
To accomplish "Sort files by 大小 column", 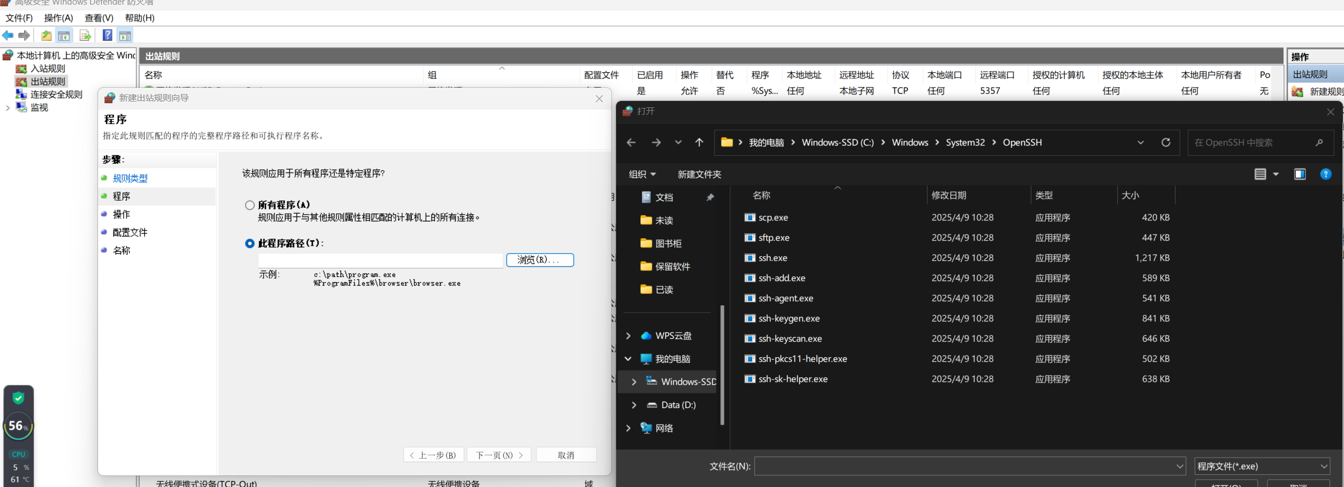I will [x=1146, y=196].
